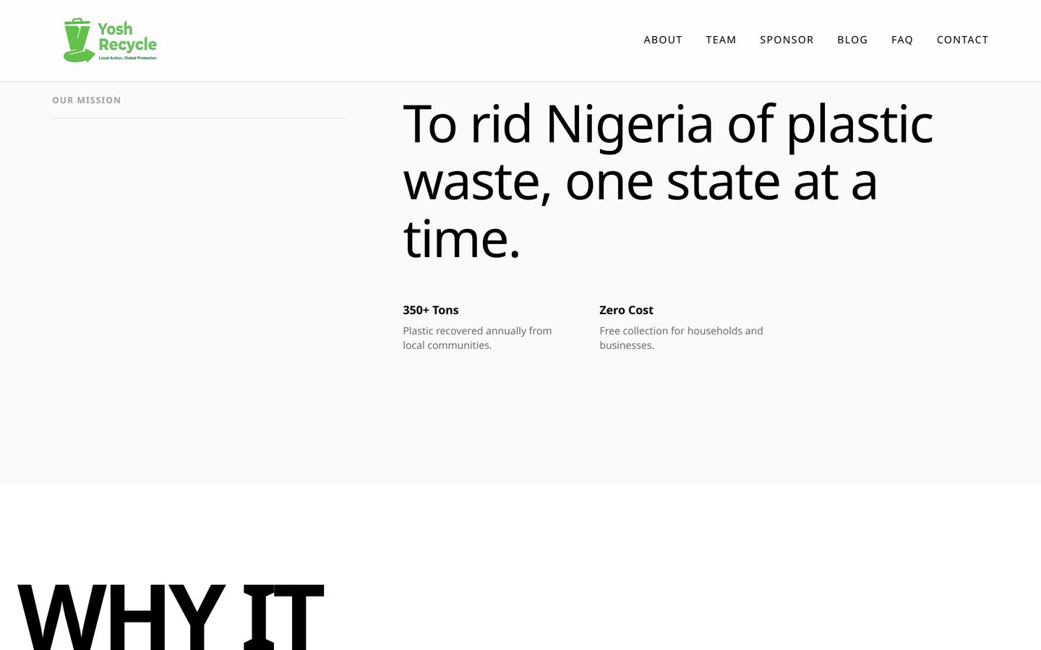
Task: Select Contact in the navigation bar
Action: click(962, 40)
